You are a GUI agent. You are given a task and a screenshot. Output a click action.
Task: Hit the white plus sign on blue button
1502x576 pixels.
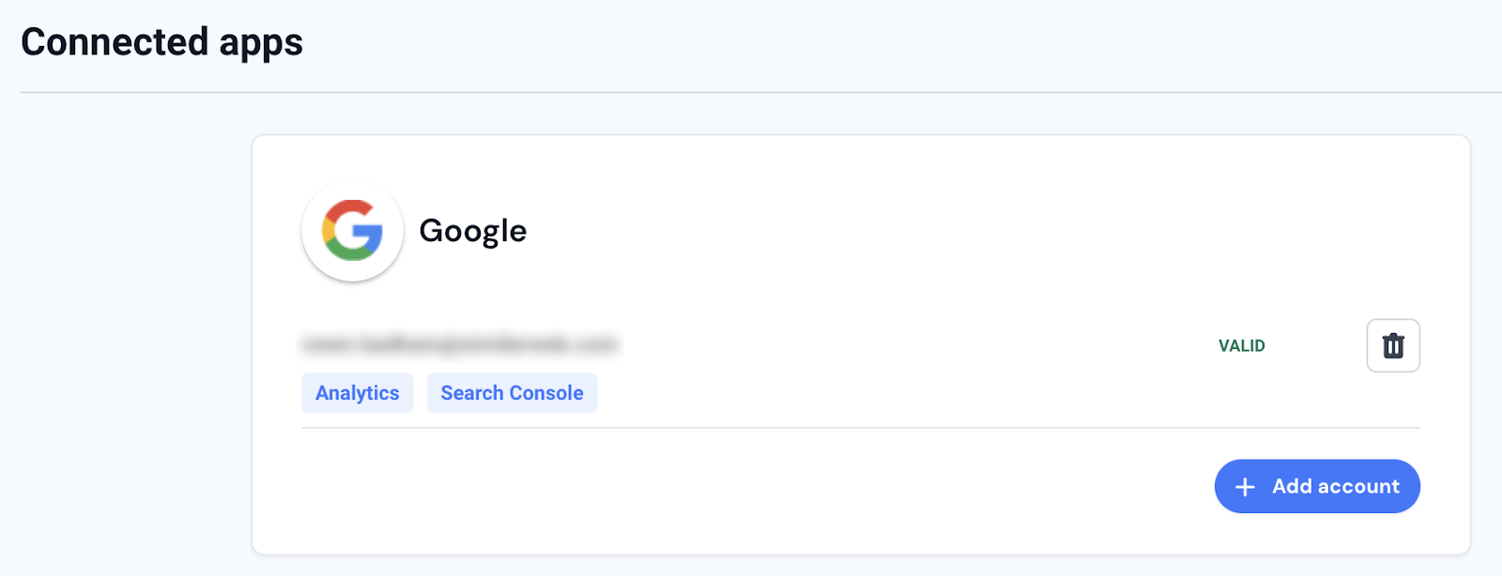(1245, 487)
